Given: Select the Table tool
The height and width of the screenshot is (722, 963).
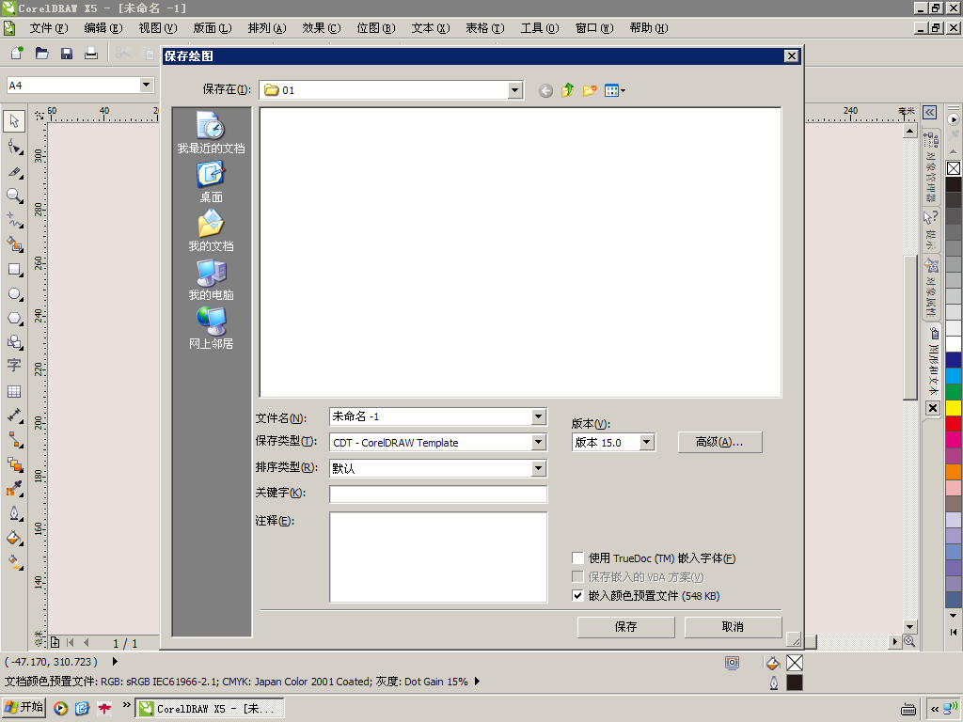Looking at the screenshot, I should pos(14,391).
